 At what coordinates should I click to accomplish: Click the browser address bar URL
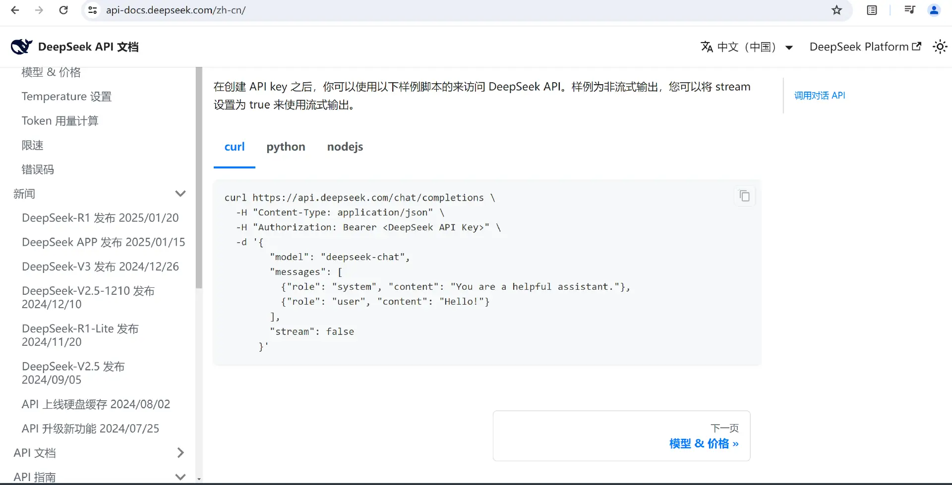coord(176,10)
